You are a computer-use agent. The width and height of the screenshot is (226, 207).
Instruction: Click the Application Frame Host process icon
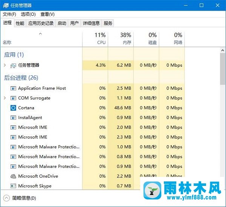coord(13,88)
